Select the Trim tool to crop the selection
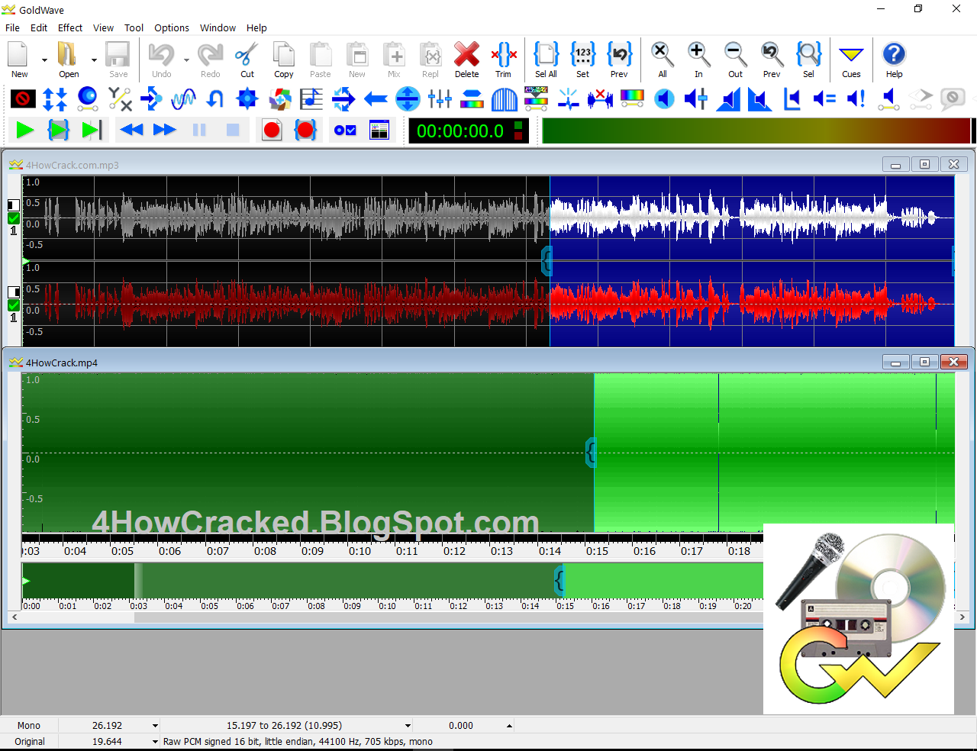Viewport: 977px width, 751px height. point(504,60)
